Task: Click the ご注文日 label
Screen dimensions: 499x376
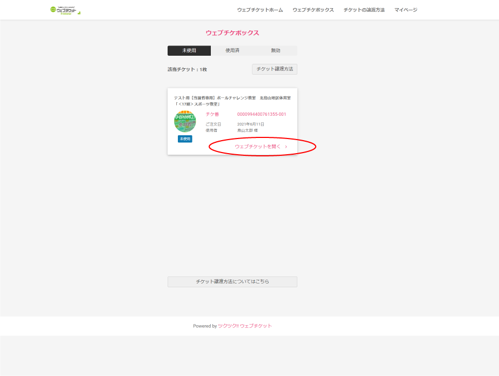Action: [x=213, y=124]
